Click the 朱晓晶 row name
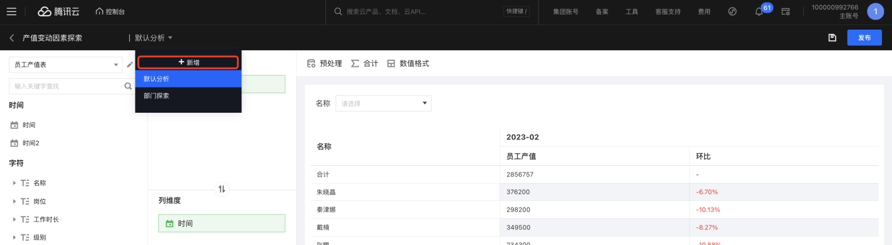This screenshot has width=892, height=245. pyautogui.click(x=326, y=192)
